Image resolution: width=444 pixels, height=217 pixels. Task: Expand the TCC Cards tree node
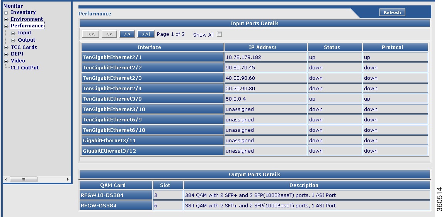click(x=6, y=47)
